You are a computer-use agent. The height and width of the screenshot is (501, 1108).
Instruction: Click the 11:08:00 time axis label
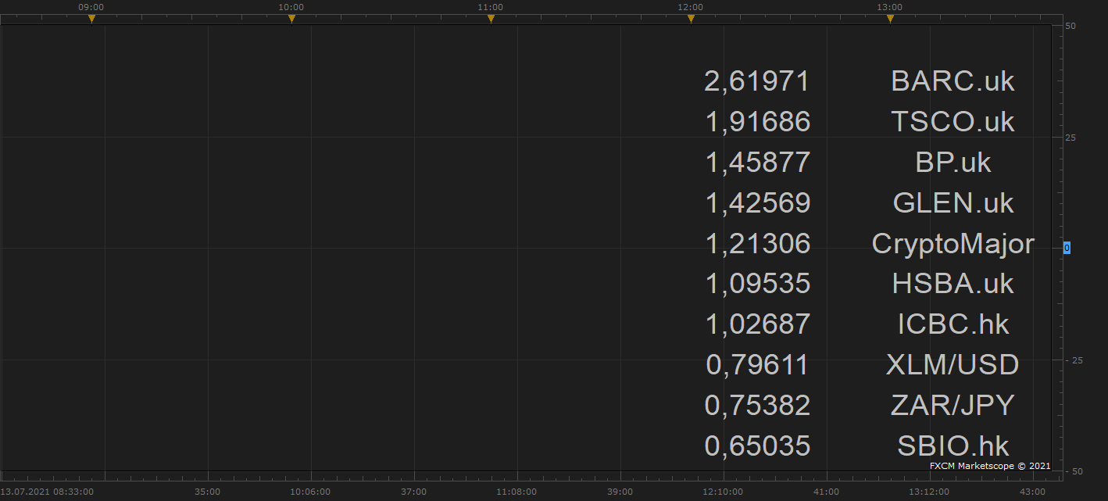pos(516,492)
